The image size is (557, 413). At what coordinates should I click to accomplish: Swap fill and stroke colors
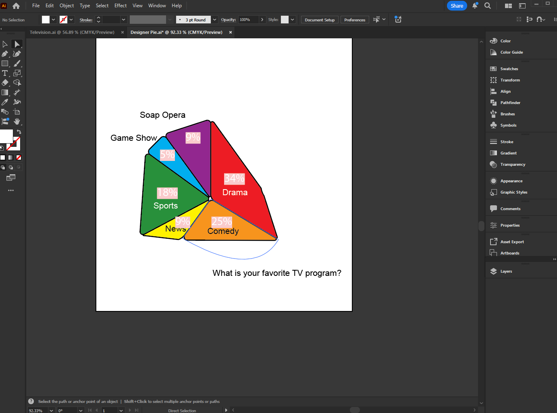click(x=19, y=132)
